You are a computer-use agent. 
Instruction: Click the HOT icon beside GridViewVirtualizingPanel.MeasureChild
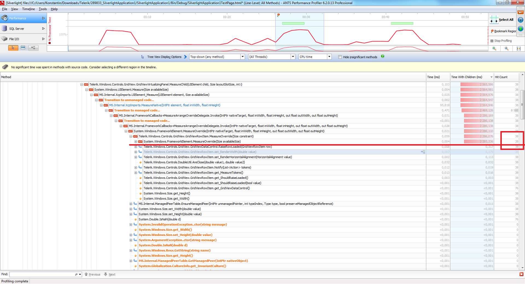[86, 85]
